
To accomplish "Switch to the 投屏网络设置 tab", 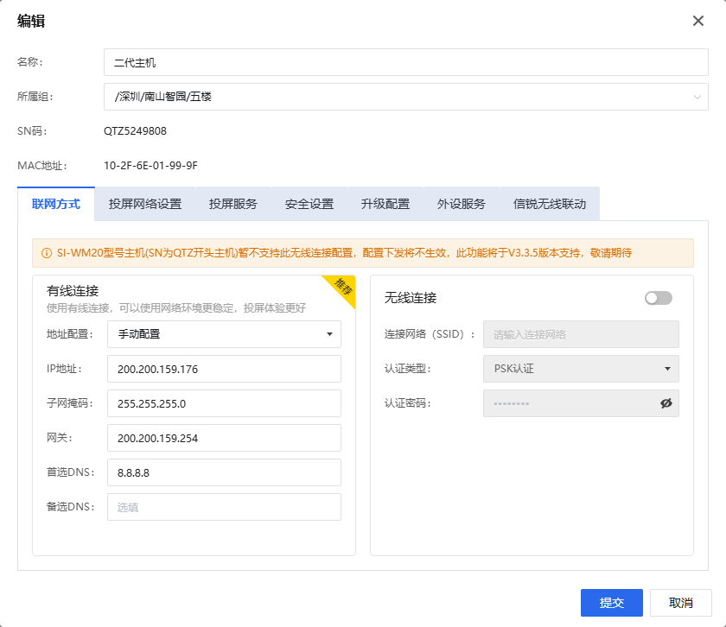I will (145, 205).
